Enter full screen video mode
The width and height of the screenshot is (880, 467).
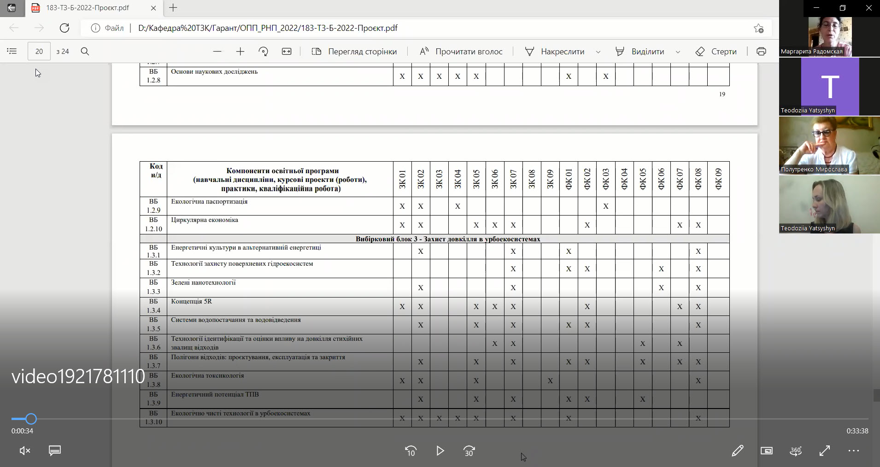824,450
